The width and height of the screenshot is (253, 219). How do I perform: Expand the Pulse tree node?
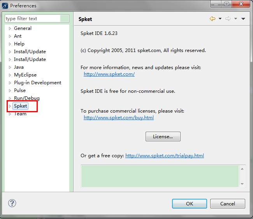click(10, 90)
